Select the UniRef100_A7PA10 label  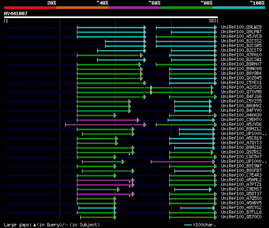click(x=241, y=55)
